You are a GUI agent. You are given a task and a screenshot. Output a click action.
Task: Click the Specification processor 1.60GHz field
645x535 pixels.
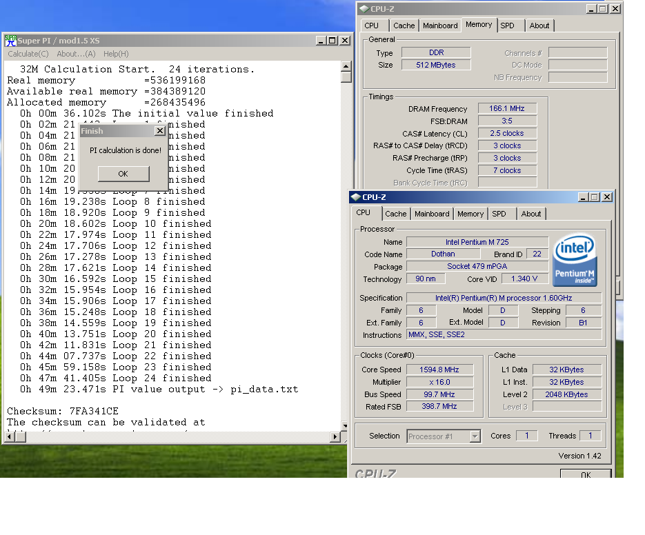pyautogui.click(x=504, y=298)
